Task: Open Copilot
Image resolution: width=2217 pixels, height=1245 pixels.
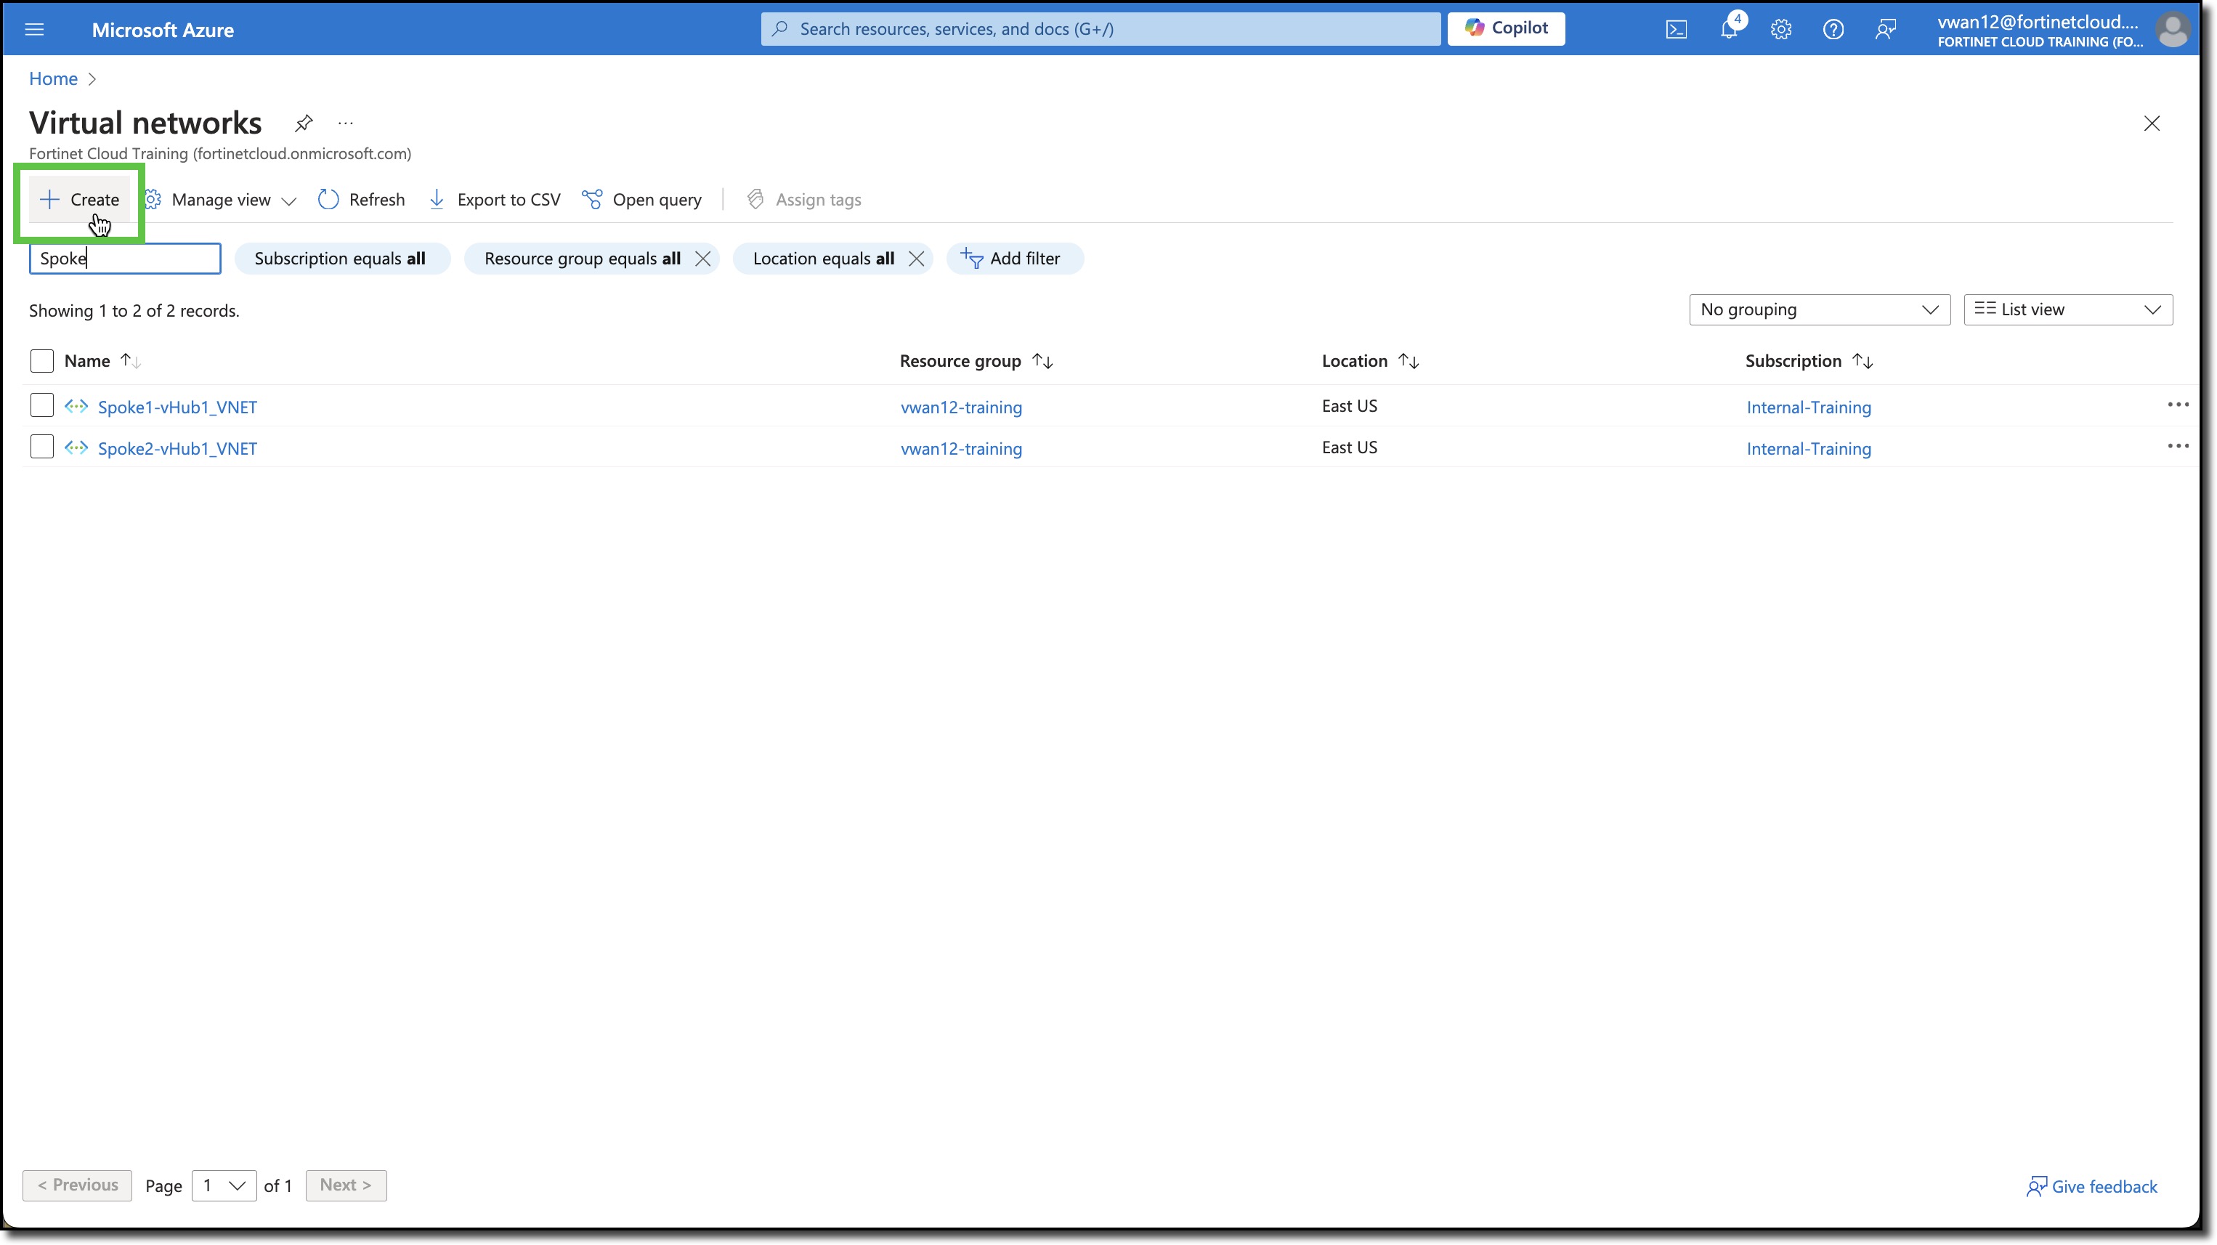Action: click(1506, 28)
